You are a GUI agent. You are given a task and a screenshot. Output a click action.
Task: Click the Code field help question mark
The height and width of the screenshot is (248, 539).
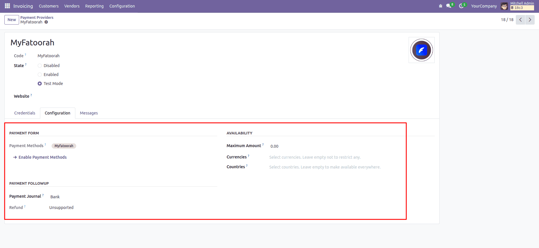click(26, 54)
